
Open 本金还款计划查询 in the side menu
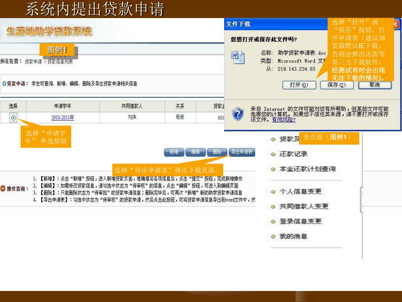pos(307,169)
